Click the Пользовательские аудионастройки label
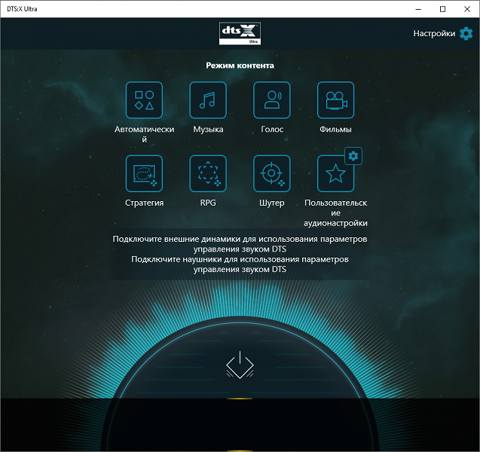Viewport: 480px width, 452px height. click(x=336, y=212)
